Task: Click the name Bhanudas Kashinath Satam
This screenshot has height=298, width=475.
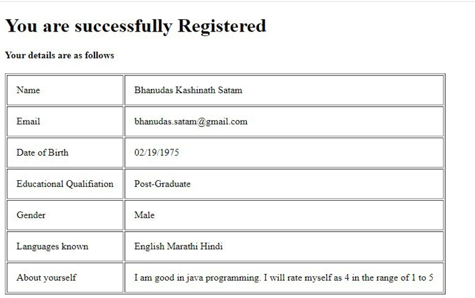Action: (188, 90)
